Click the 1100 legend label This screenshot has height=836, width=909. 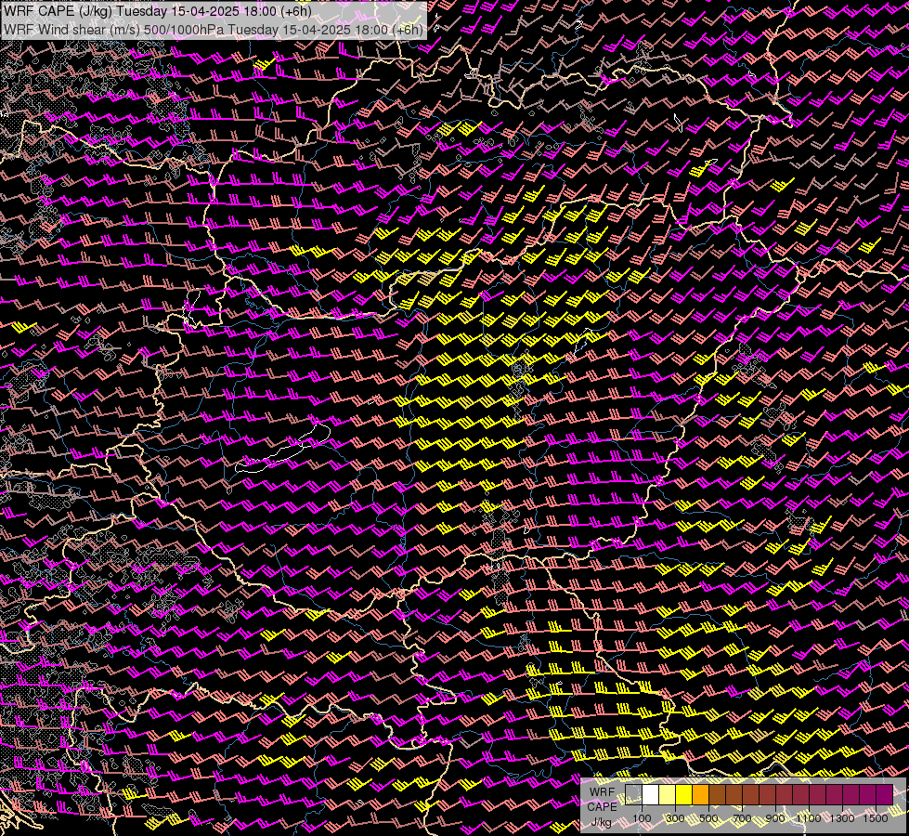(x=809, y=818)
